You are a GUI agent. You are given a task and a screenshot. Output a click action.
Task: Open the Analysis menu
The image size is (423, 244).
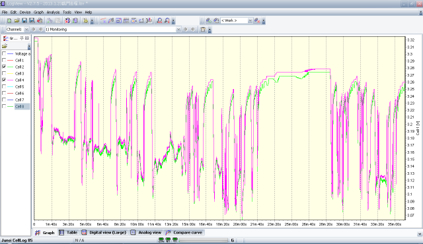[x=53, y=12]
